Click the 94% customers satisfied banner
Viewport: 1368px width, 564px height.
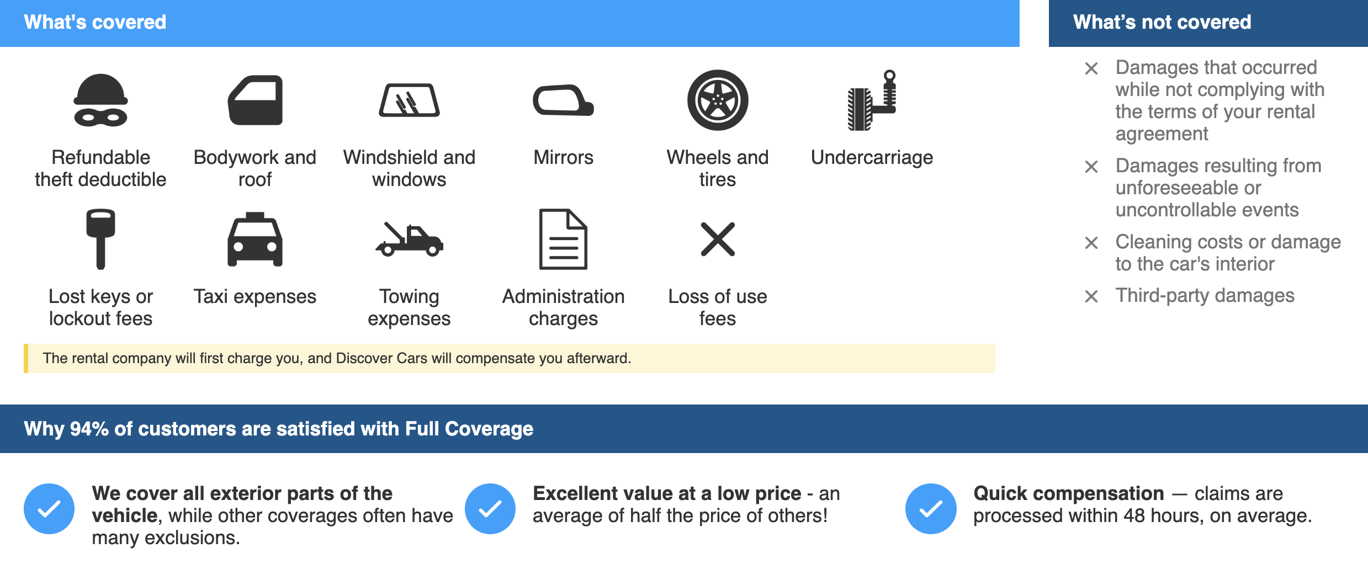click(x=278, y=429)
